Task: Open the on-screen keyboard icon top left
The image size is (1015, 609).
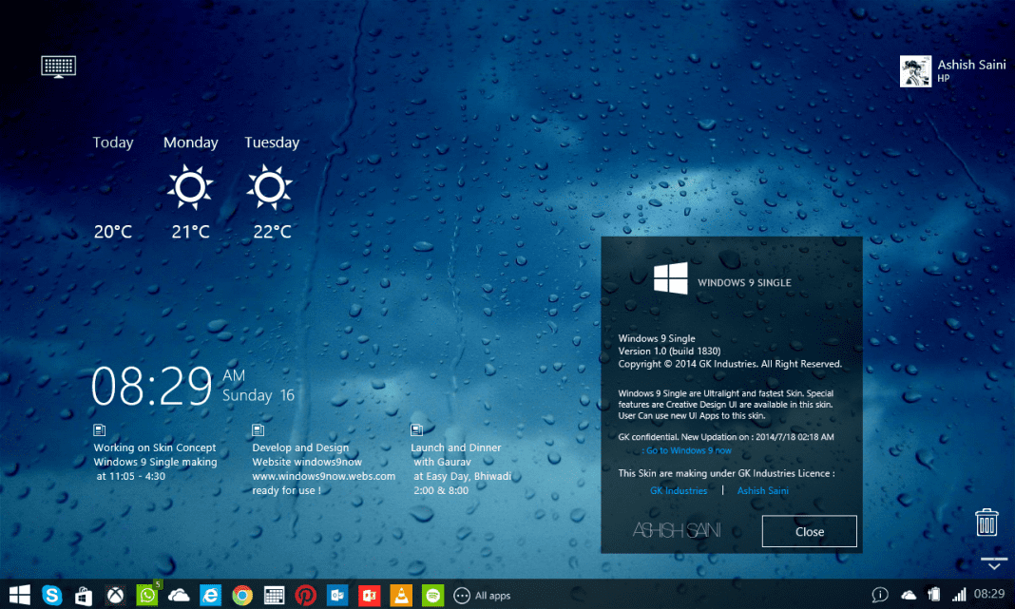Action: (58, 66)
